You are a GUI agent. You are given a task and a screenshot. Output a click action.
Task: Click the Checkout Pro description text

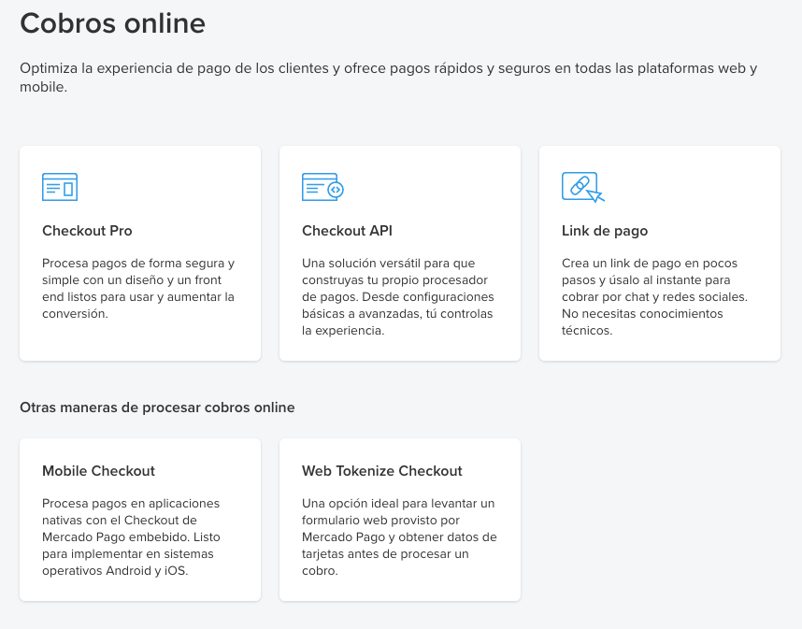(x=138, y=288)
